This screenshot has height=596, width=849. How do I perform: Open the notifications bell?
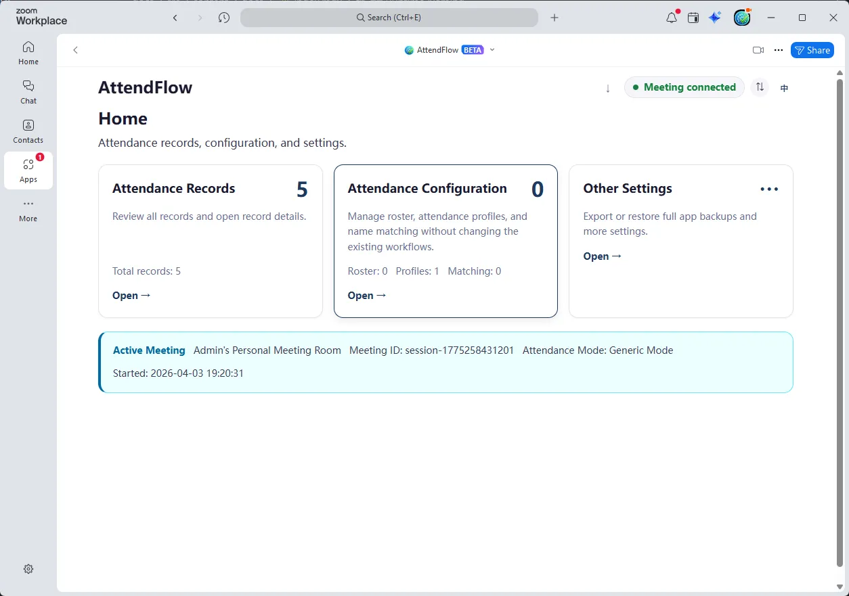[672, 18]
